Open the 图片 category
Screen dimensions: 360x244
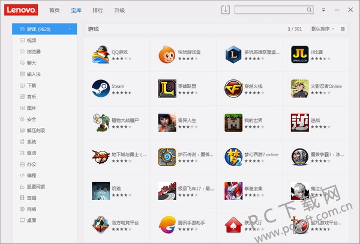coord(44,108)
